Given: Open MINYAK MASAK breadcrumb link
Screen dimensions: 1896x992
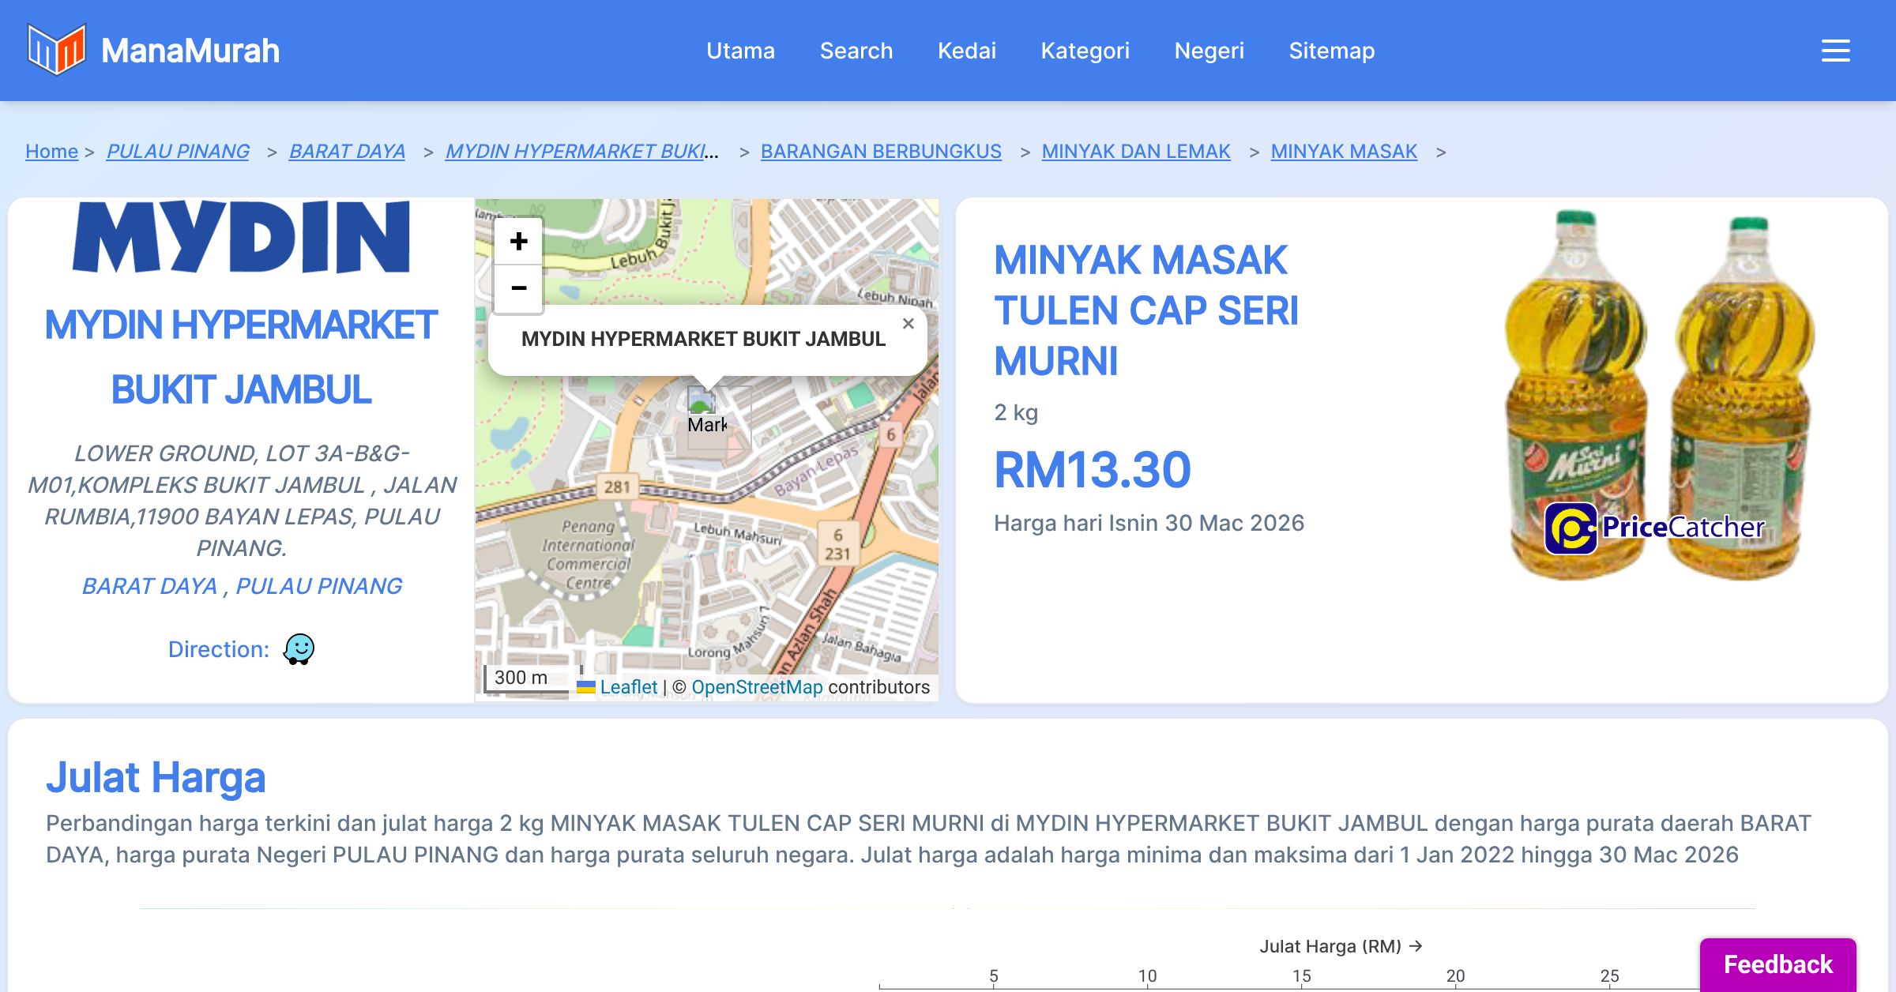Looking at the screenshot, I should click(x=1343, y=151).
